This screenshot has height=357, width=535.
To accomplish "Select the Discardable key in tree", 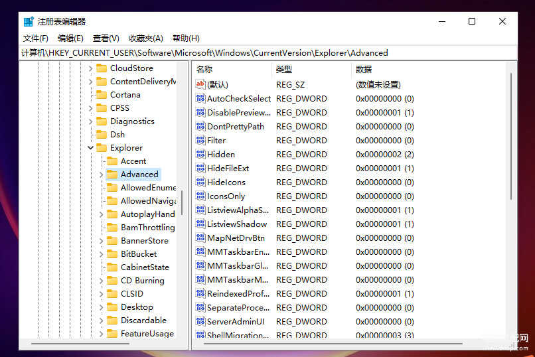I will tap(143, 321).
